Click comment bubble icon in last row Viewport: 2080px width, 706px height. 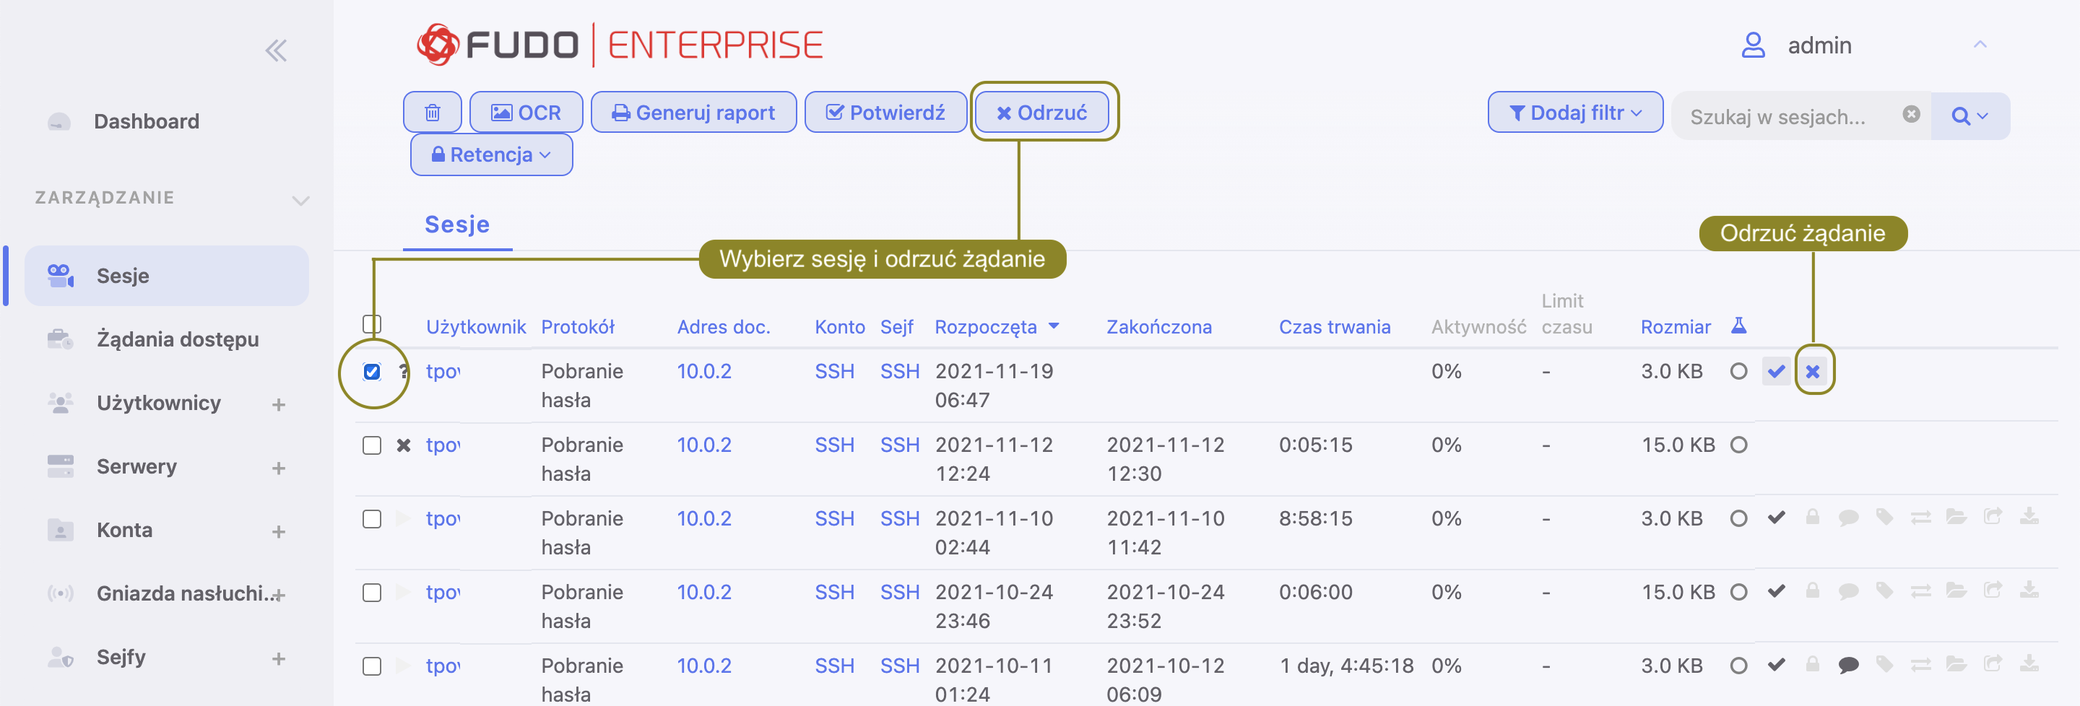(1848, 665)
